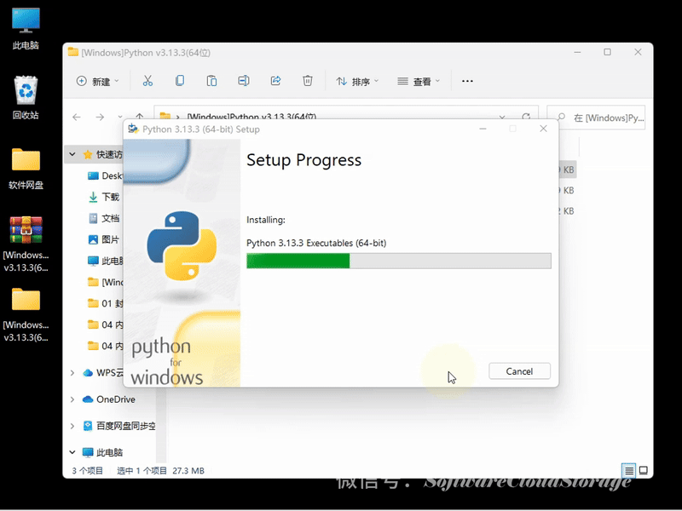This screenshot has height=511, width=682.
Task: Switch to large thumbnails view in status bar
Action: 644,470
